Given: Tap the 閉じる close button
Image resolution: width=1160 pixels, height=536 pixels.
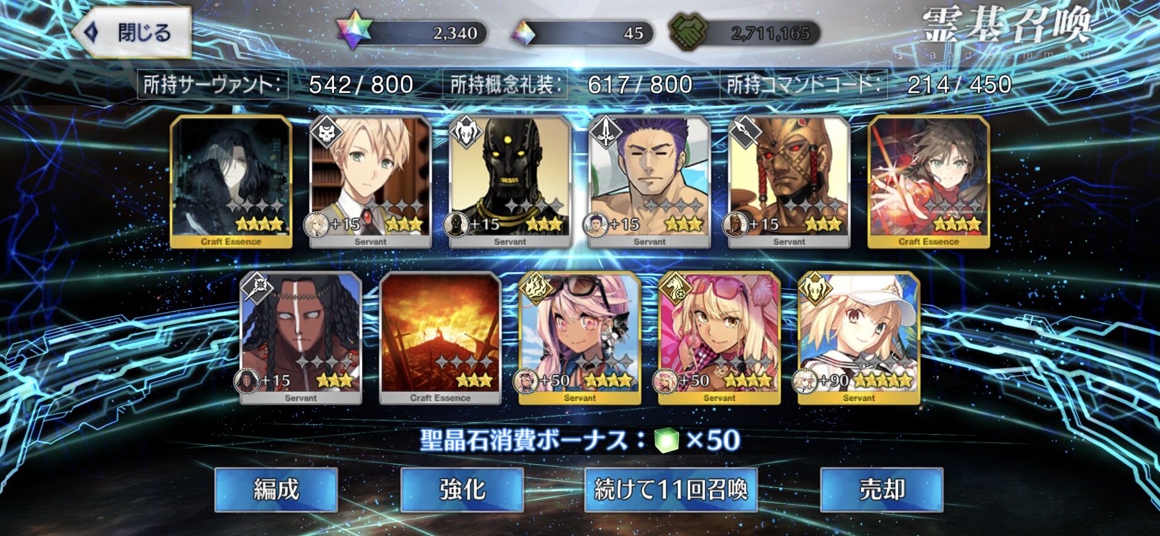Looking at the screenshot, I should [131, 32].
